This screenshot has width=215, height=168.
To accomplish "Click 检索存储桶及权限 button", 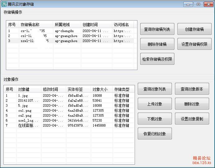I will pos(157,59).
